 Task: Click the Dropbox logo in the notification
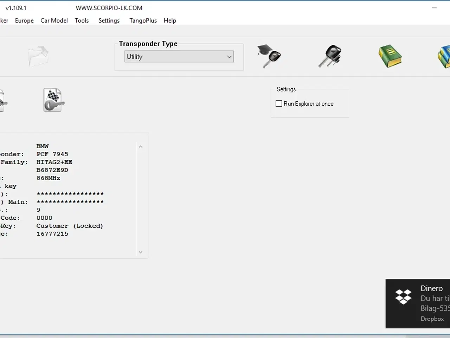click(403, 297)
